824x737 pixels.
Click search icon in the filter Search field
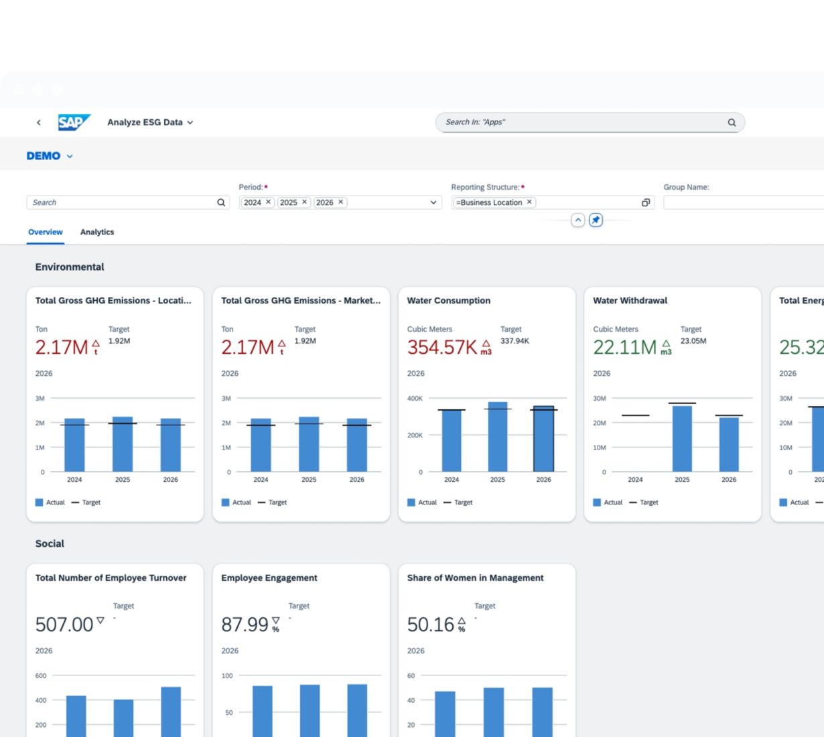[x=221, y=202]
